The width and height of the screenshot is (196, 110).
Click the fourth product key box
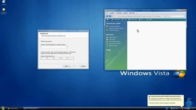[x=64, y=58]
